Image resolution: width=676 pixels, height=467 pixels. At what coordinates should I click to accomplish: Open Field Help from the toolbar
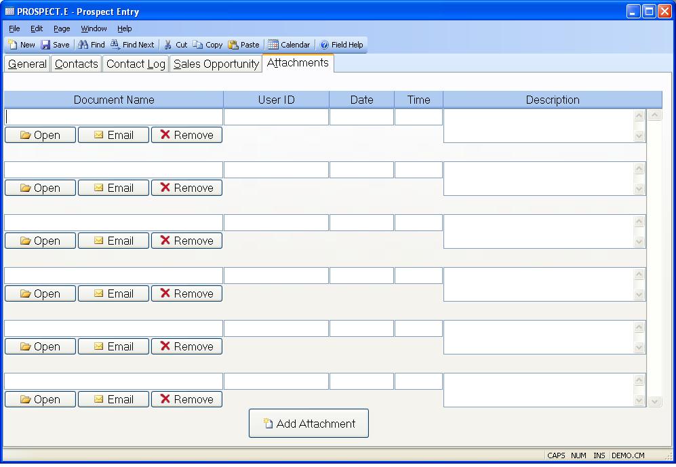[x=325, y=45]
